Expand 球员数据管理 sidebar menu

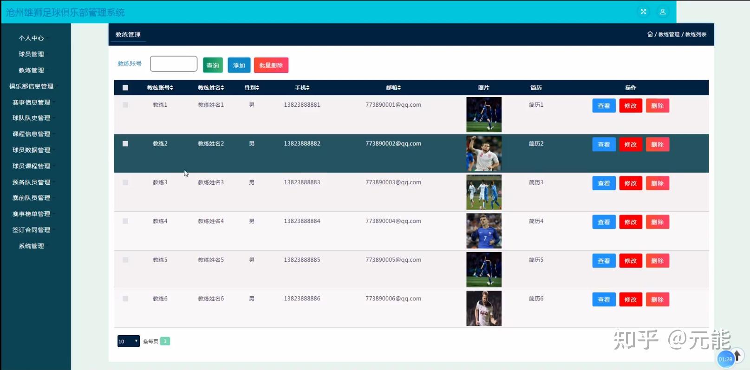pyautogui.click(x=32, y=150)
